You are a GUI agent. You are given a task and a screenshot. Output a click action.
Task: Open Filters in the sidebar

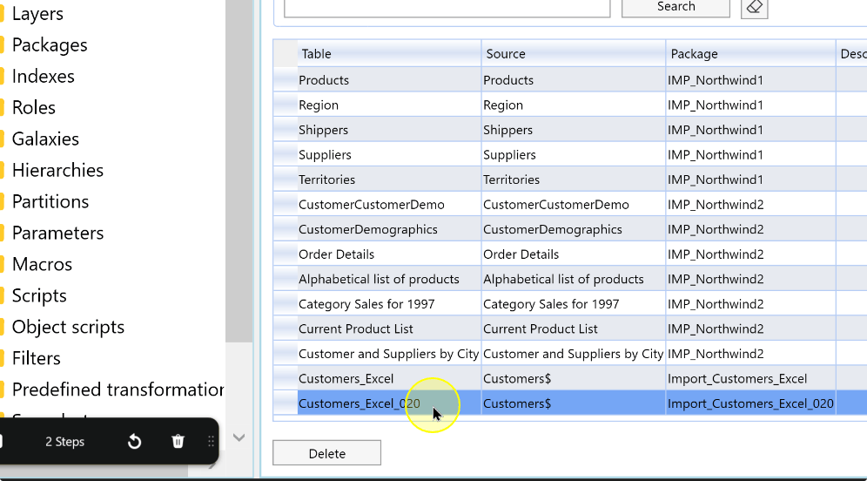coord(36,359)
